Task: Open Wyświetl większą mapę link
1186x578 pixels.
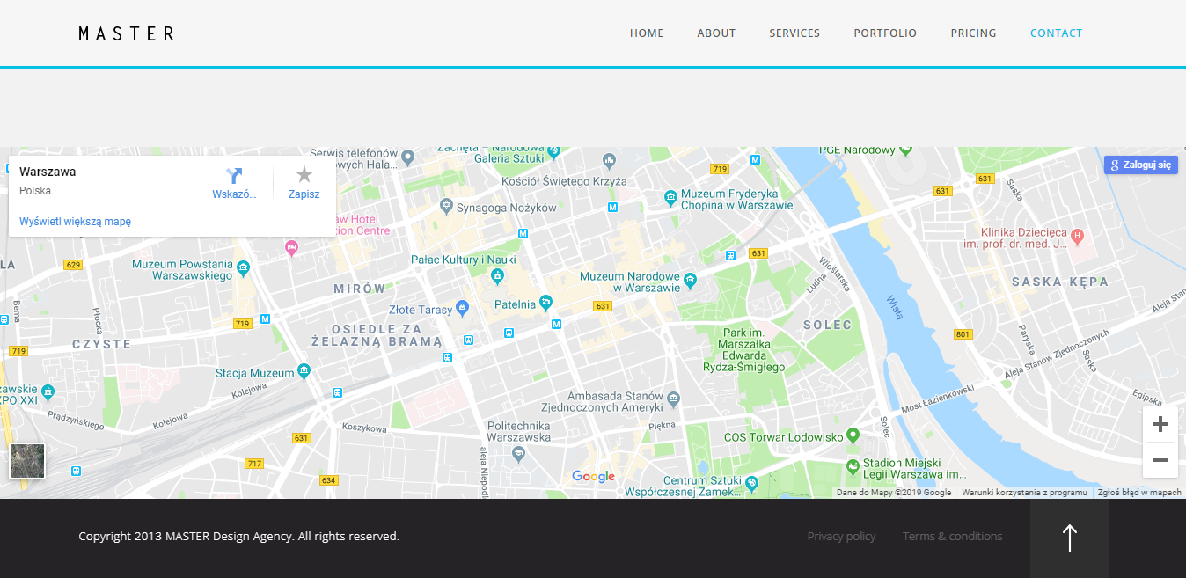Action: 75,222
